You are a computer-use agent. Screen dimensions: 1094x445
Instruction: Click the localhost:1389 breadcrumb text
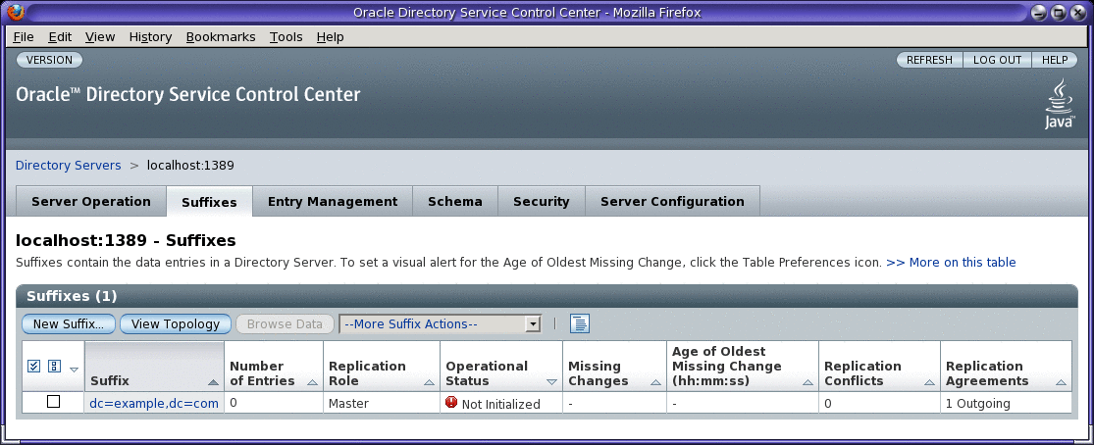click(x=190, y=166)
